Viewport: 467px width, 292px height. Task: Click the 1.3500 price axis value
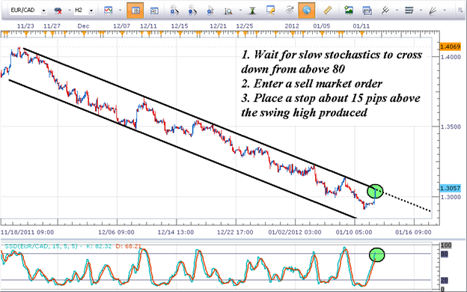[x=451, y=127]
